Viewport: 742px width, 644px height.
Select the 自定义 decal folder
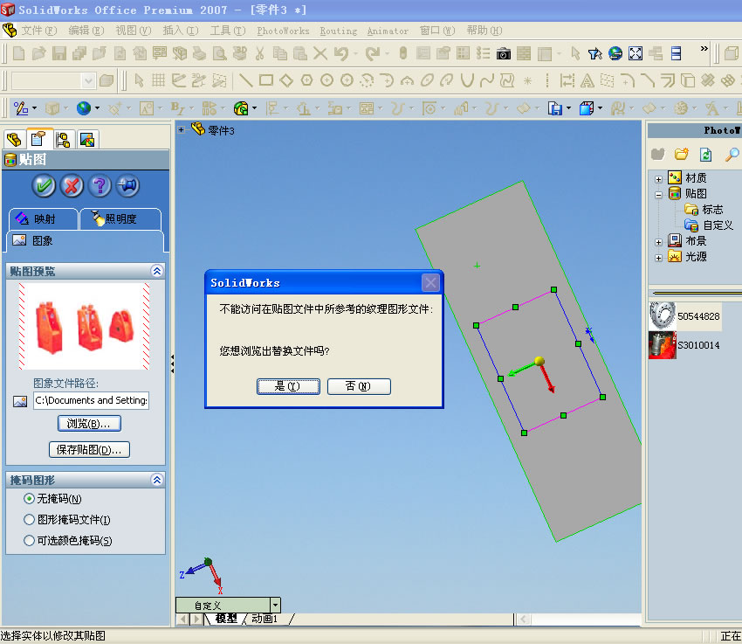tap(709, 225)
